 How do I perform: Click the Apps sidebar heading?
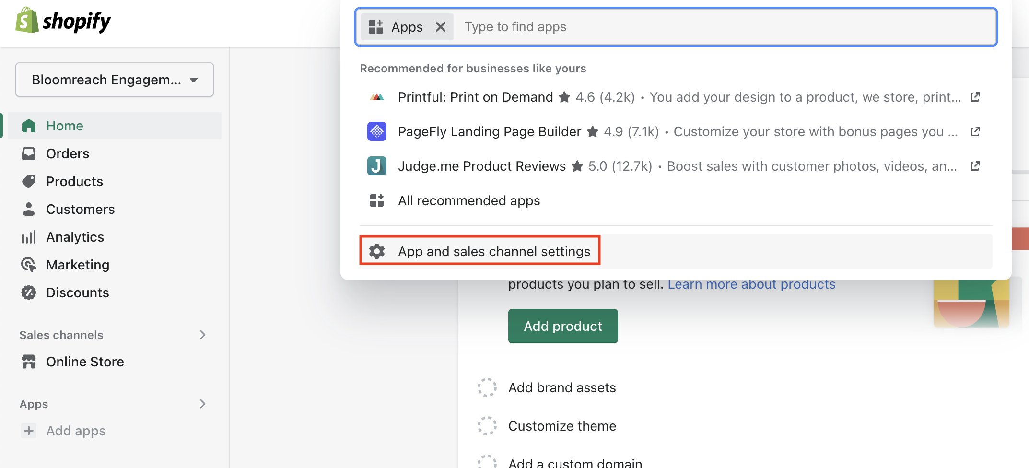pyautogui.click(x=34, y=404)
